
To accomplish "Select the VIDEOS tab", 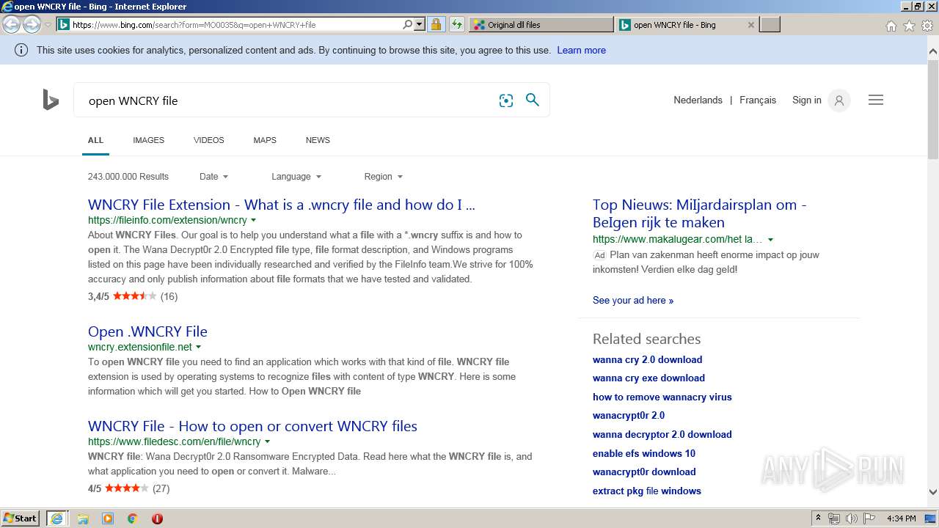I will tap(209, 140).
